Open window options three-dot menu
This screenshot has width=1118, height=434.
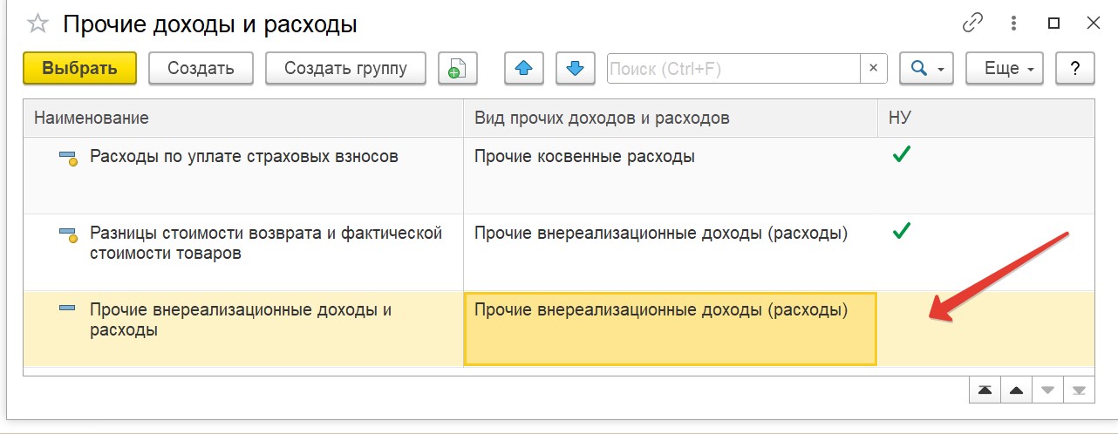(x=1013, y=24)
